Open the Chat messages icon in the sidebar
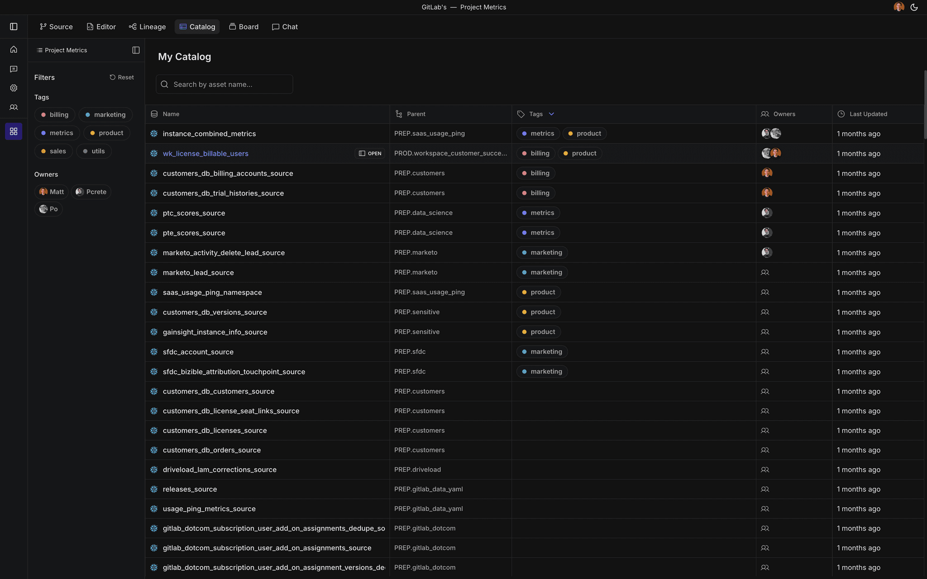 point(14,69)
